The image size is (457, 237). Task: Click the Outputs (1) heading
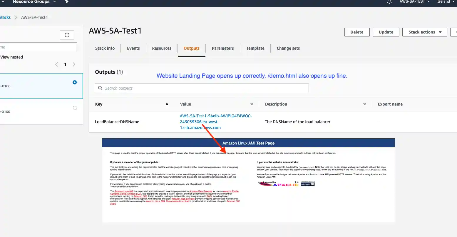pos(109,72)
